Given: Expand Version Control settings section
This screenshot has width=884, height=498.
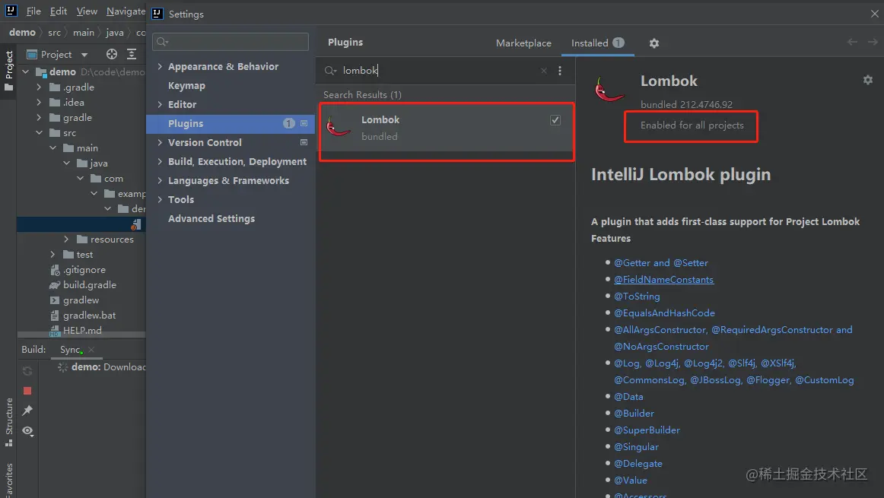Looking at the screenshot, I should coord(160,142).
